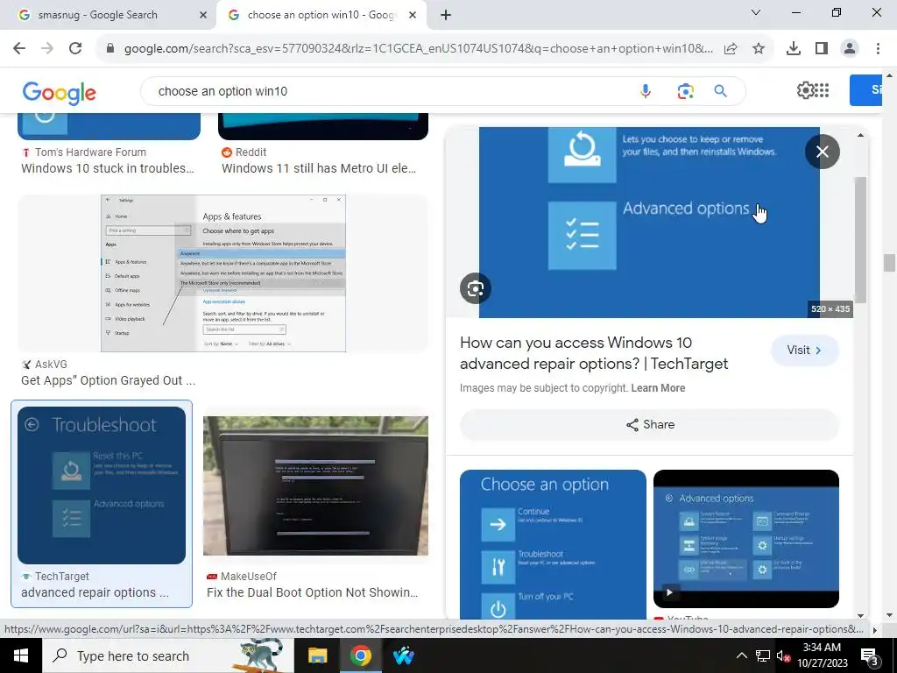Image resolution: width=897 pixels, height=673 pixels.
Task: Reload the current page
Action: [75, 49]
